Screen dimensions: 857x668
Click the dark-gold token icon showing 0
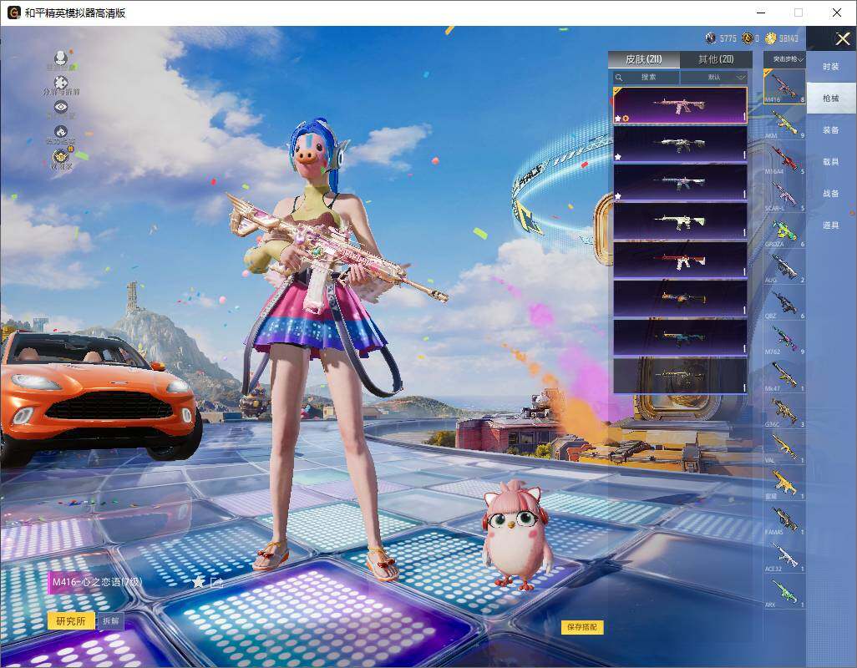(x=747, y=38)
